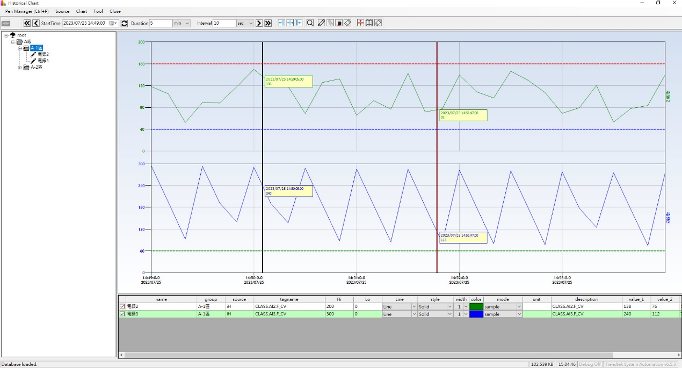
Task: Click the double-right fast forward arrow
Action: click(x=268, y=23)
